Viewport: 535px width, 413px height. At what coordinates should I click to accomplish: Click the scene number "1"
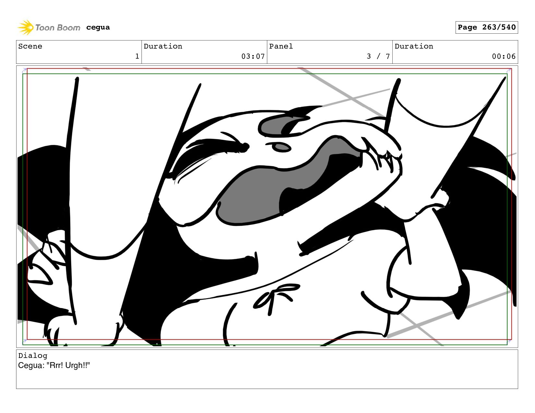coord(137,56)
